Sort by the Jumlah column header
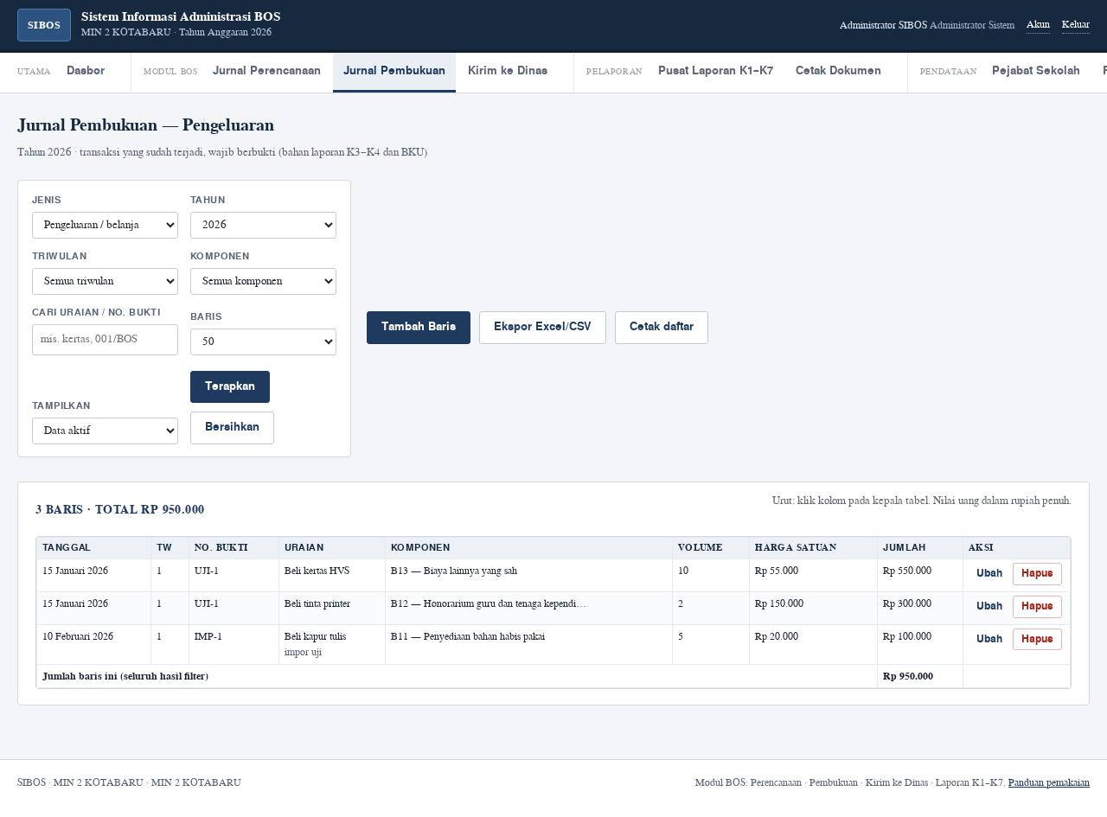 pos(920,548)
